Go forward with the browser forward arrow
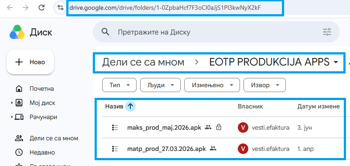Viewport: 350px width, 166px height. pos(26,8)
